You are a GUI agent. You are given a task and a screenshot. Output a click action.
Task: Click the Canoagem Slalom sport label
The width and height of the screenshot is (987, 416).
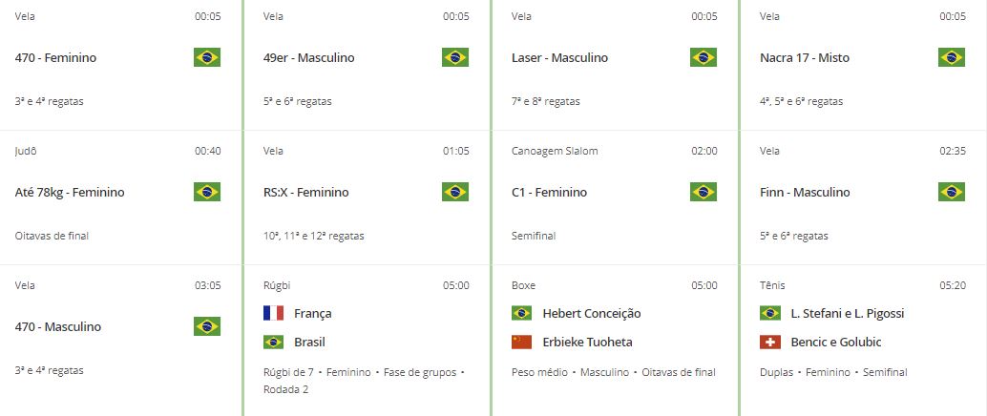click(x=555, y=151)
